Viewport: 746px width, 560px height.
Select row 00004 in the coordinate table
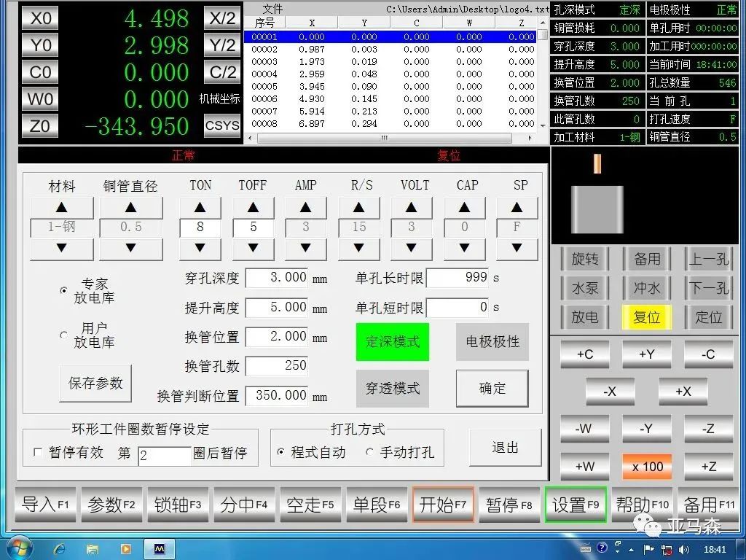tap(390, 74)
